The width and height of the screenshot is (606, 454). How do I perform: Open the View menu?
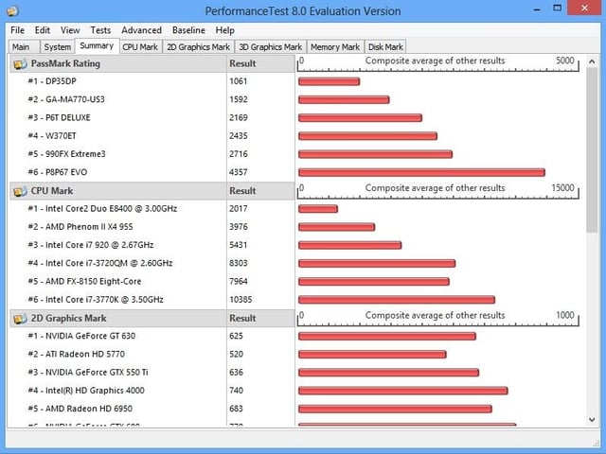[70, 30]
